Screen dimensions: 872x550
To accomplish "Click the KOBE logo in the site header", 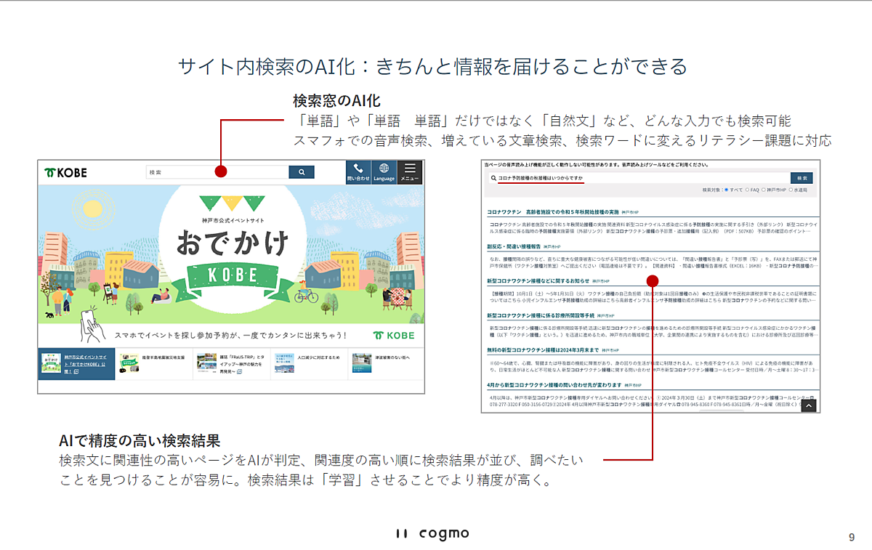I will coord(65,173).
